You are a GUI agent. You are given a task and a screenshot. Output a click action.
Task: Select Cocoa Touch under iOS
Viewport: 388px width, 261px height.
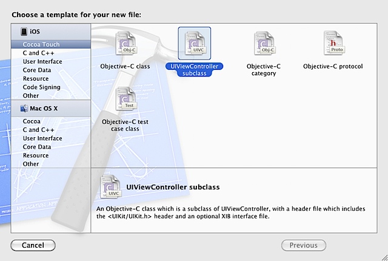(42, 44)
